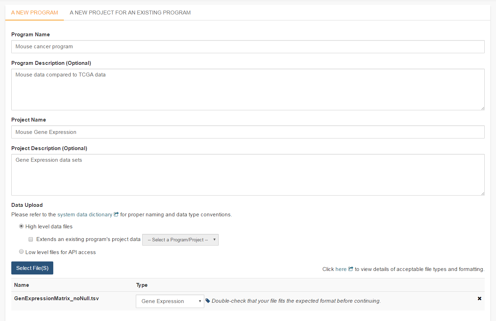Click the GenExpressionMatrix_noNull.tsv file name
Image resolution: width=496 pixels, height=321 pixels.
(56, 298)
